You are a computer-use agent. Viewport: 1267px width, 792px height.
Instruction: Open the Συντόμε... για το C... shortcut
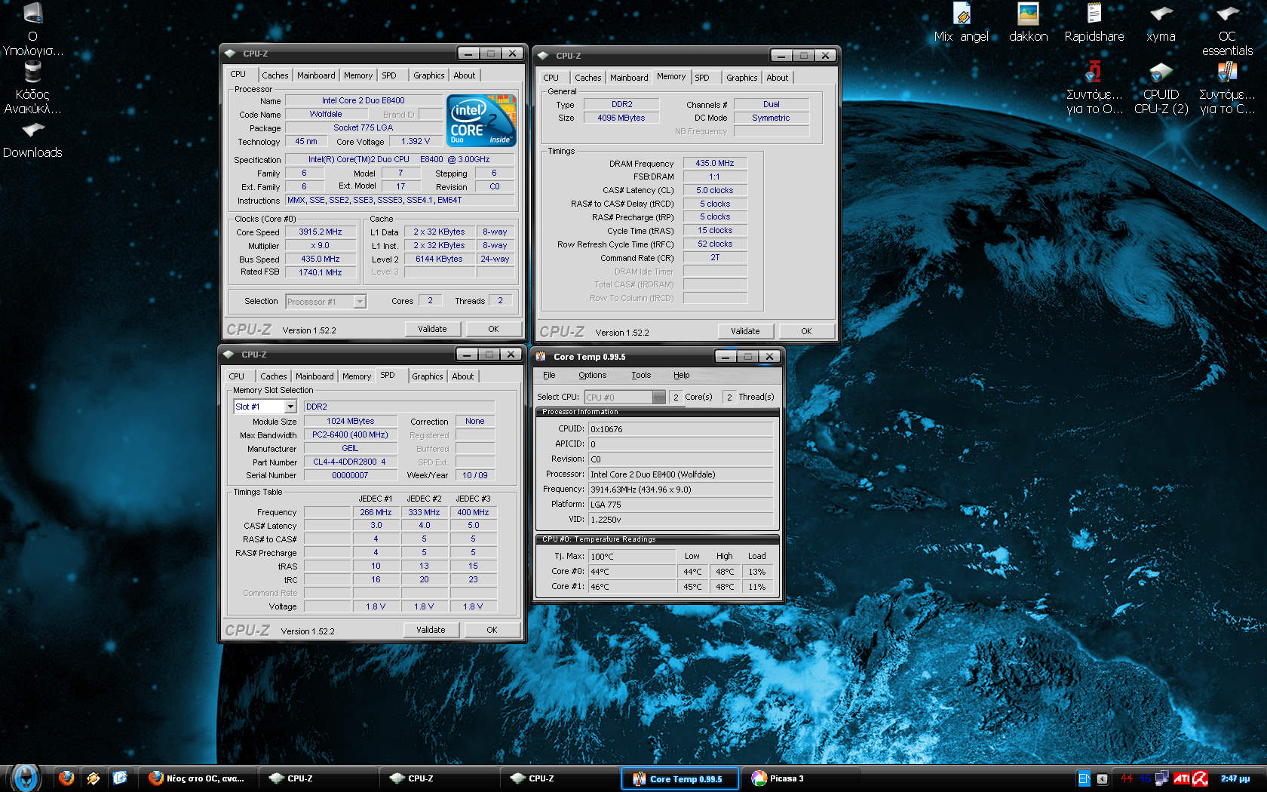[1227, 87]
